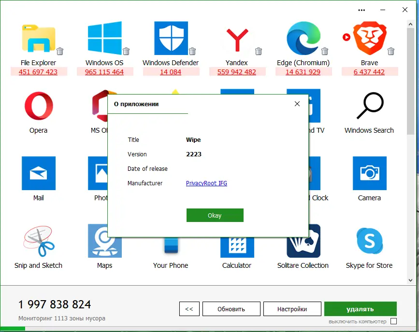
Task: Click the Okay button
Action: pyautogui.click(x=215, y=215)
